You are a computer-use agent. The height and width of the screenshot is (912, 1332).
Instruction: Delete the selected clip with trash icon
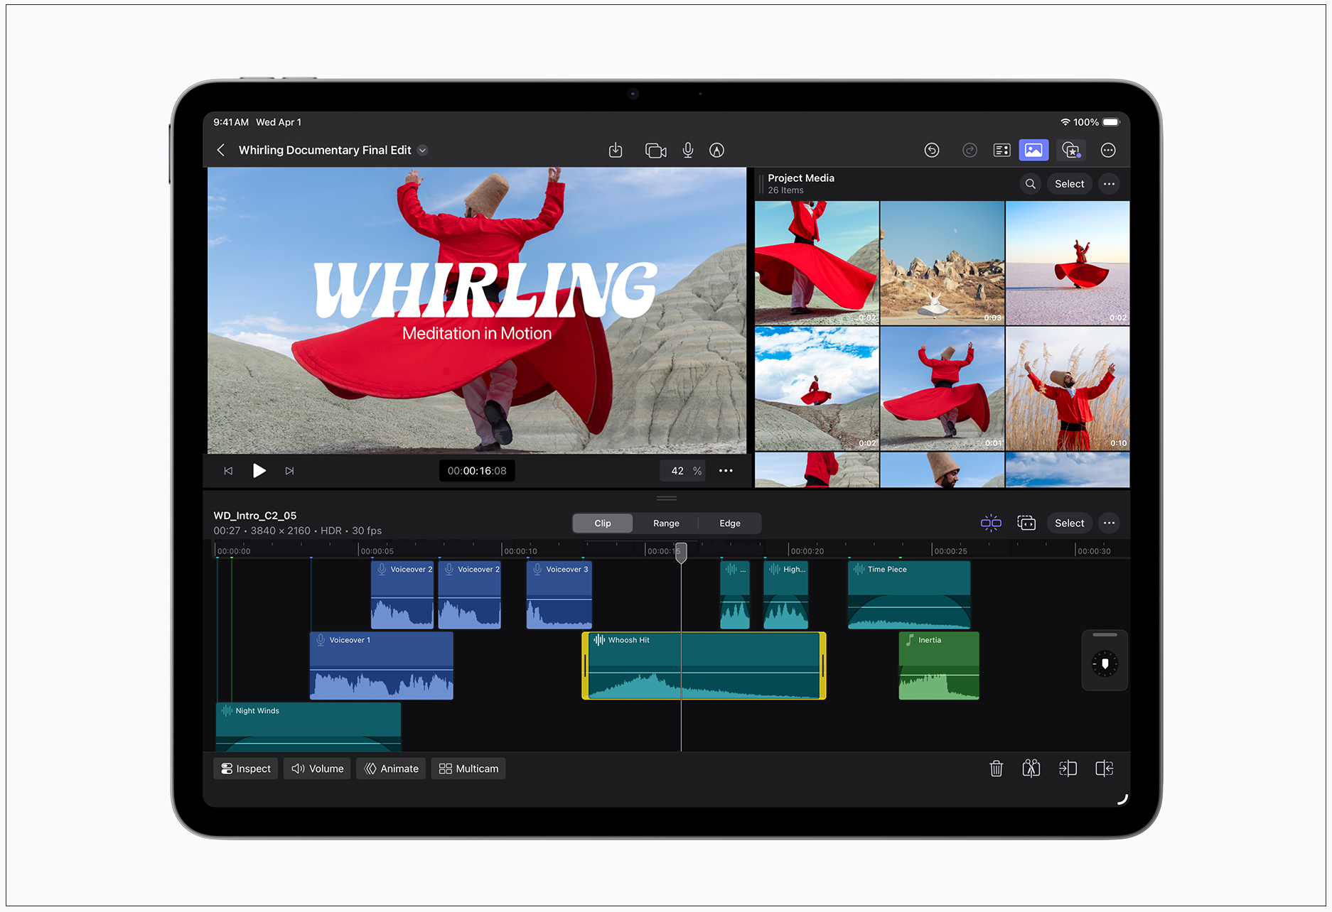[x=996, y=769]
